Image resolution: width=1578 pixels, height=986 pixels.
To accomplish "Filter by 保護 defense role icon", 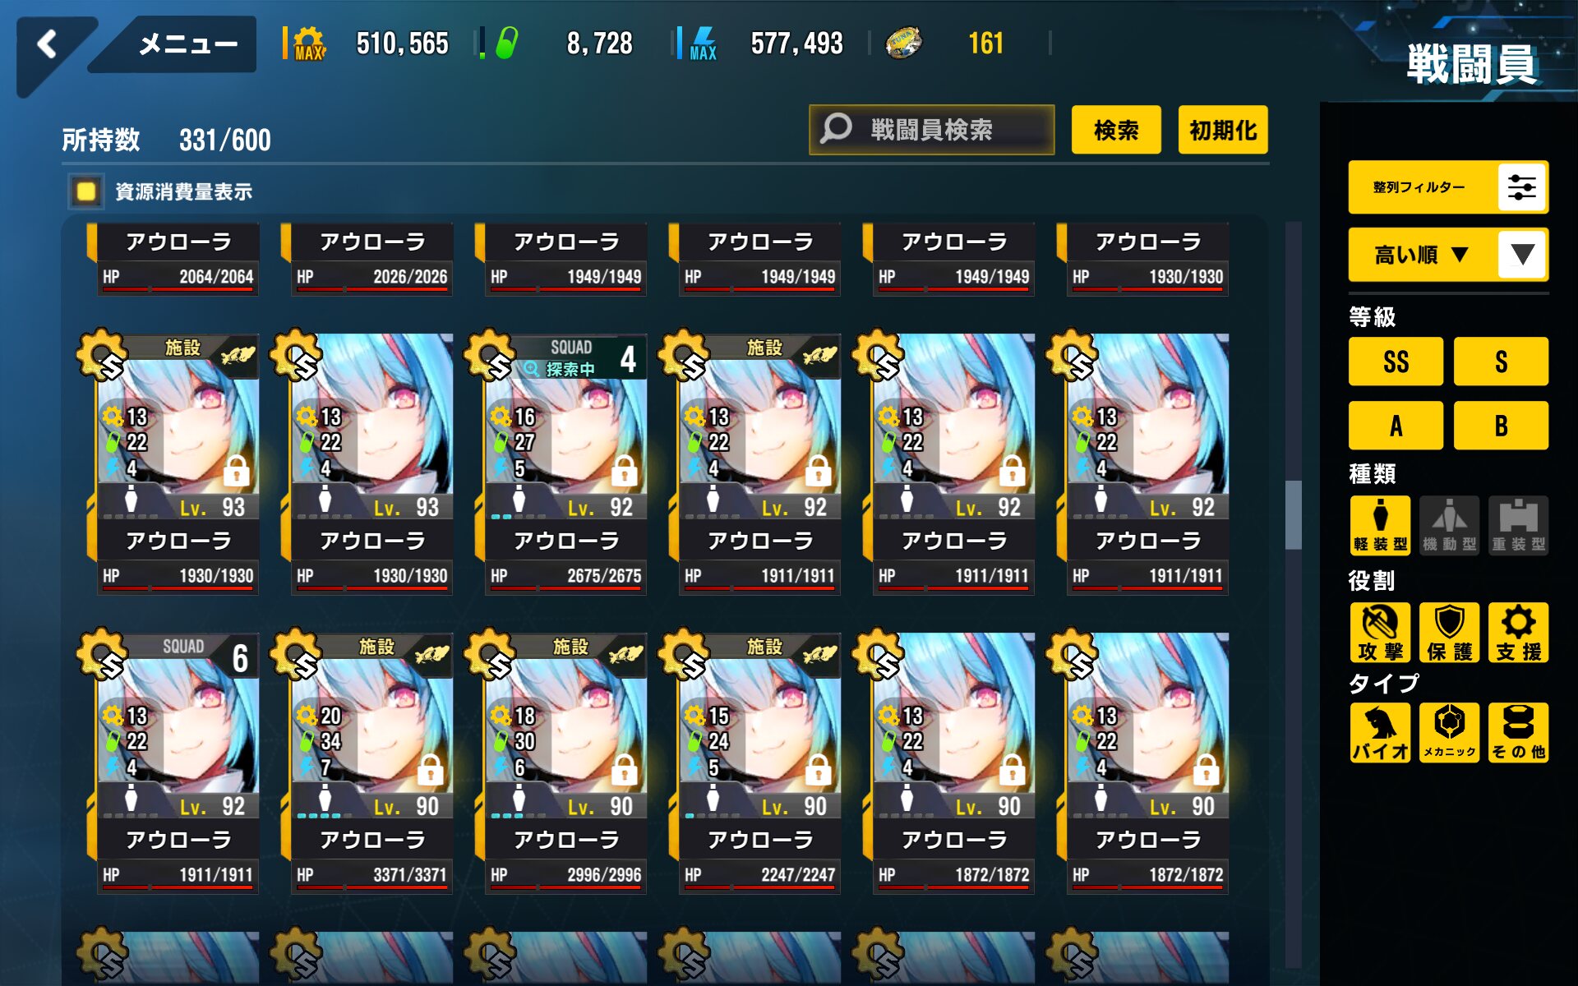I will click(x=1449, y=633).
